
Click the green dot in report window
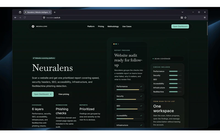(116, 44)
